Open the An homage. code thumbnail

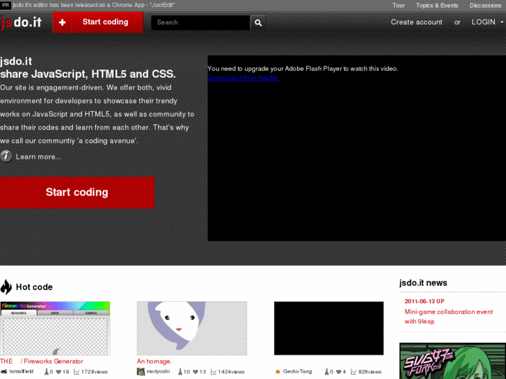[191, 328]
